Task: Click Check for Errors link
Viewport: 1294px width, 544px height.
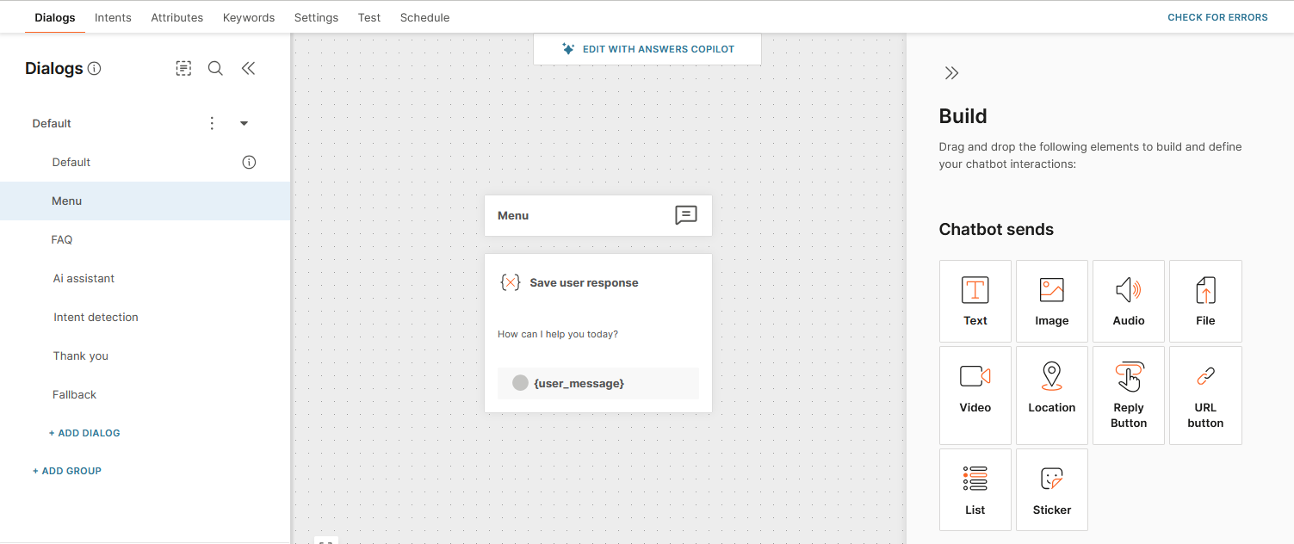Action: pyautogui.click(x=1217, y=17)
